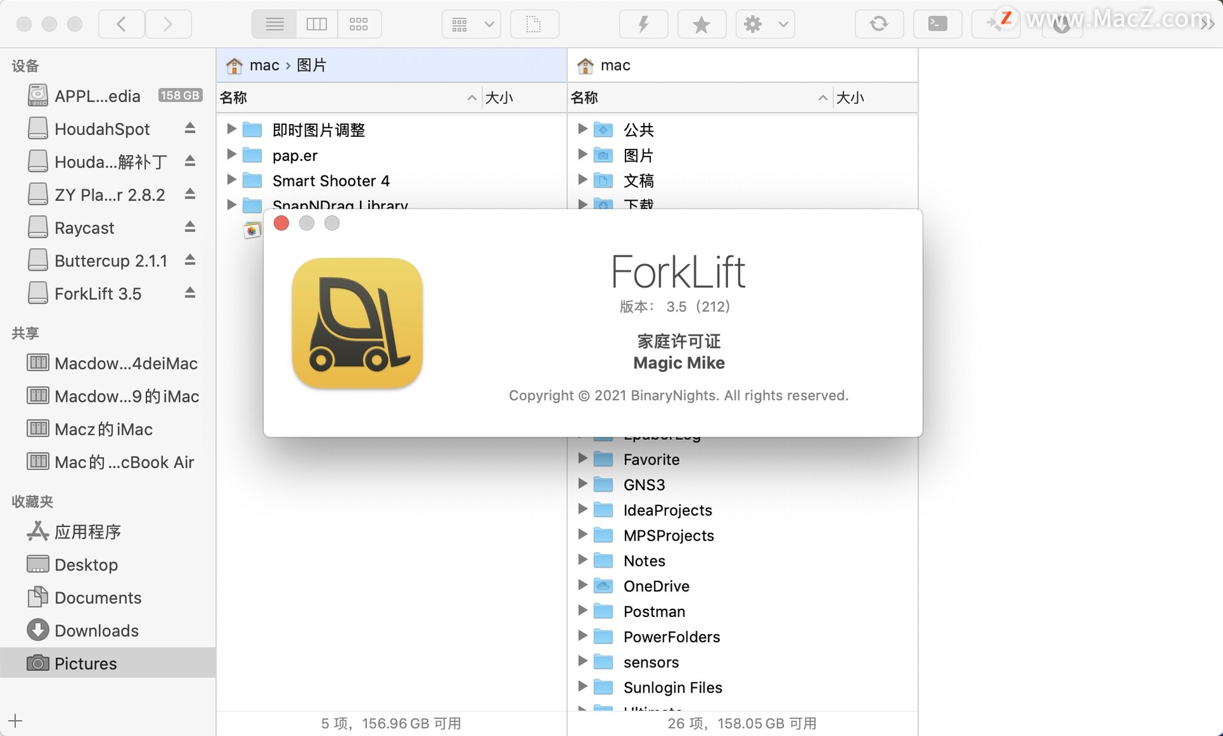Select Pictures in the sidebar favorites
Screen dimensions: 1223x736
click(x=85, y=663)
